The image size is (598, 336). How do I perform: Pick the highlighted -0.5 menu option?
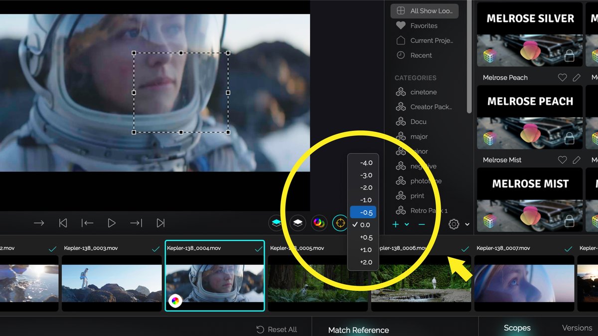tap(363, 213)
